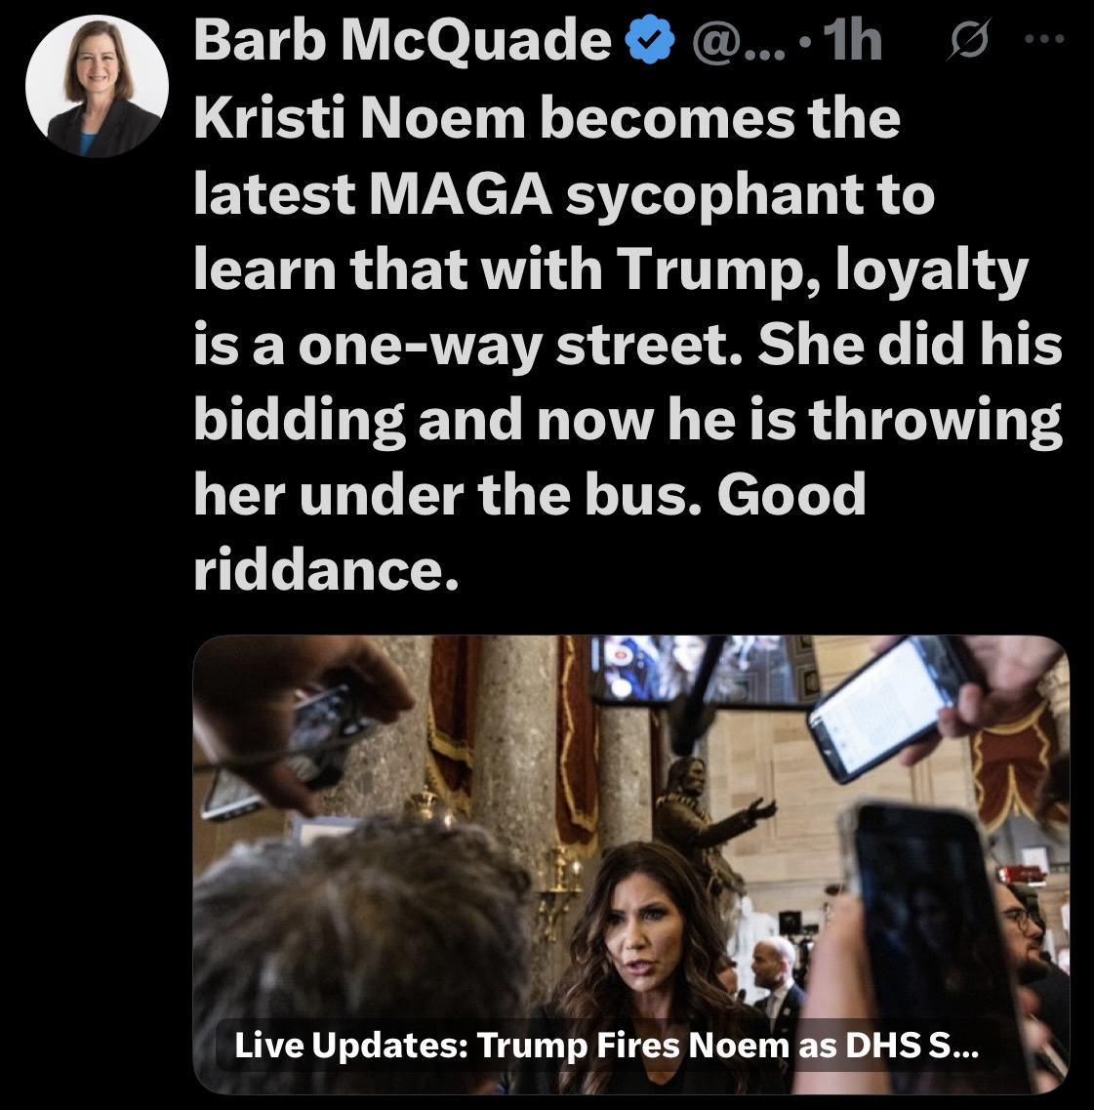Click the blue verified checkmark badge
Image resolution: width=1094 pixels, height=1110 pixels.
click(x=649, y=41)
